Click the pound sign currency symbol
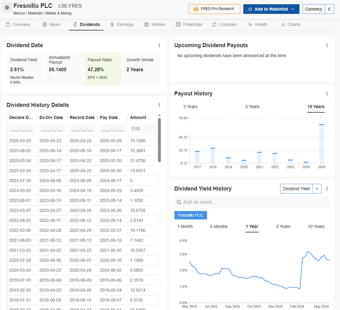 [329, 9]
